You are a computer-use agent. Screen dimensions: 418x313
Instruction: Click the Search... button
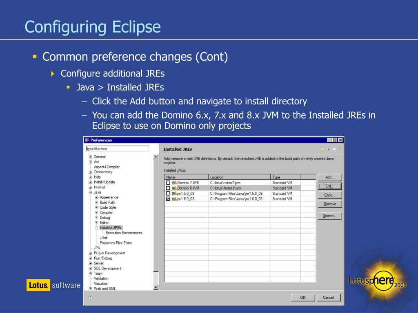pyautogui.click(x=330, y=216)
